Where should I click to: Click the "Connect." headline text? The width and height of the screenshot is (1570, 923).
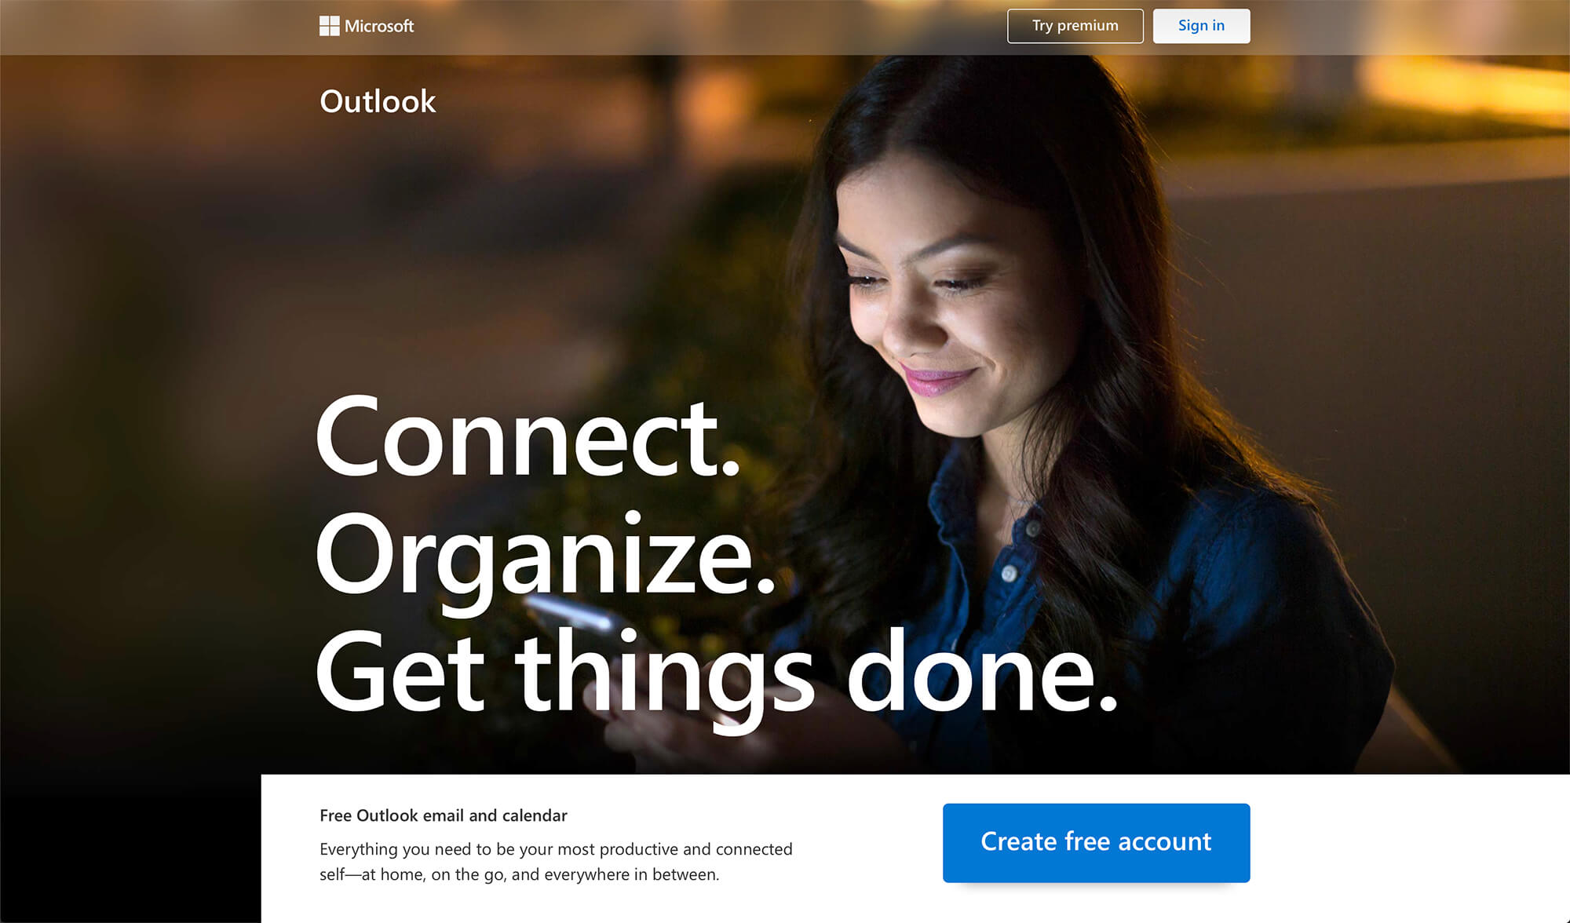point(528,437)
